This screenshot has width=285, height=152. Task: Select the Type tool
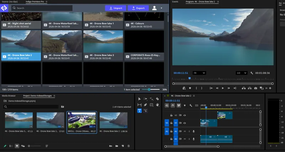(139, 111)
